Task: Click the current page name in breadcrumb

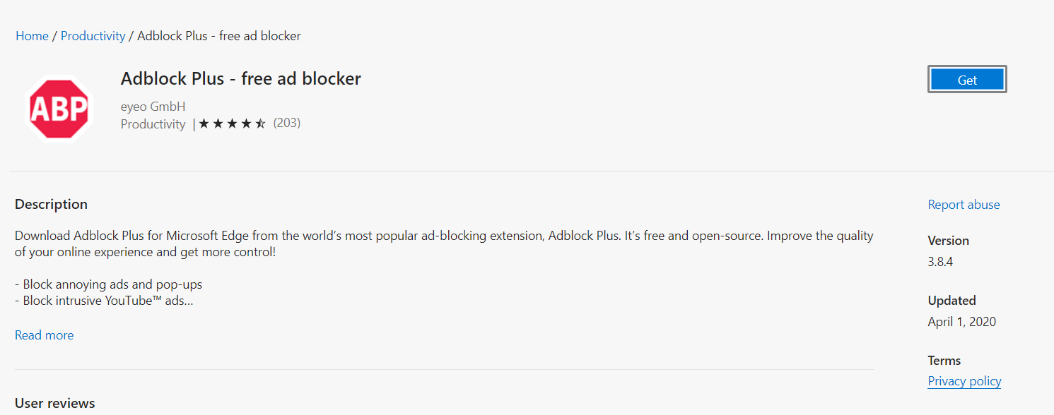Action: click(x=219, y=36)
